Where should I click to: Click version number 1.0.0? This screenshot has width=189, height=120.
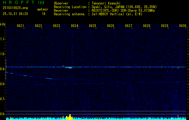pyautogui.click(x=41, y=3)
